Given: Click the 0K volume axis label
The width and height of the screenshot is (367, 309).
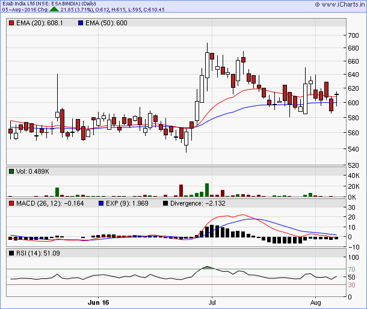Looking at the screenshot, I should pyautogui.click(x=352, y=197).
